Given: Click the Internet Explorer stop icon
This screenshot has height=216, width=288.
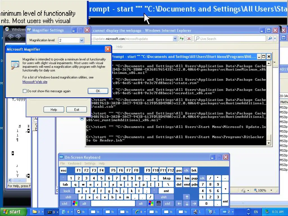Looking at the screenshot, I should (x=189, y=39).
